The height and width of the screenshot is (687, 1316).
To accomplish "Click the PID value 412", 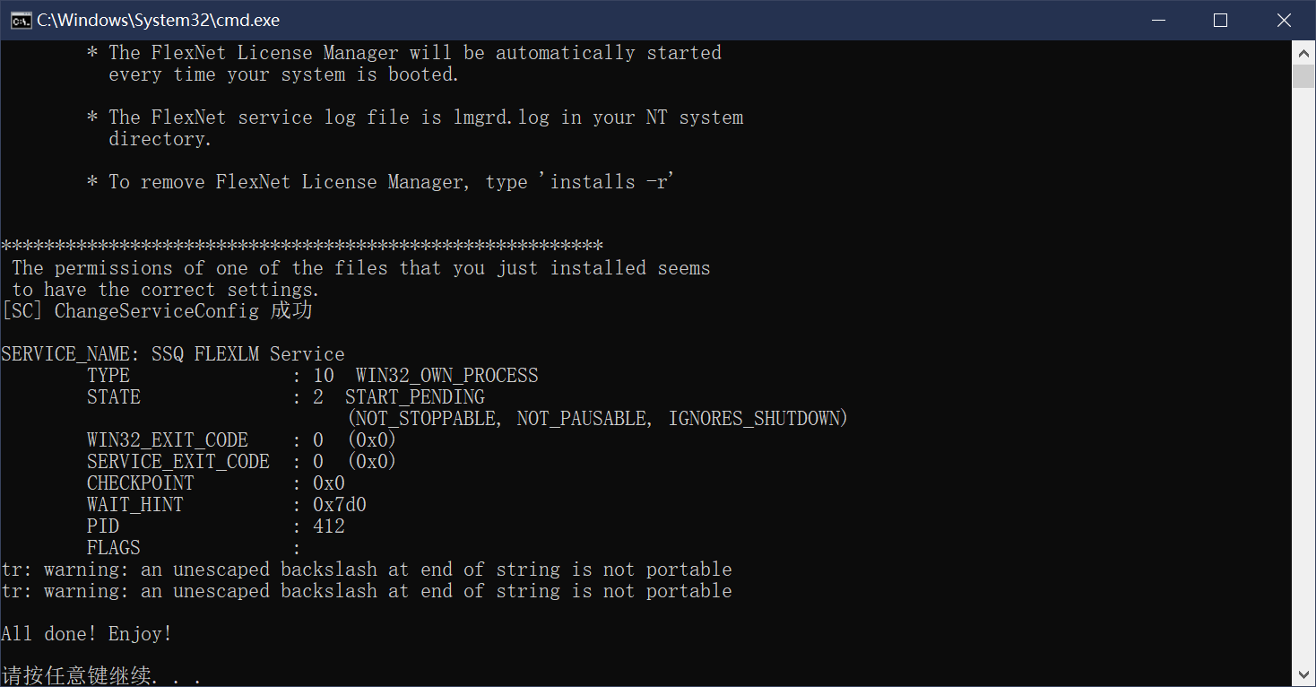I will pyautogui.click(x=329, y=526).
